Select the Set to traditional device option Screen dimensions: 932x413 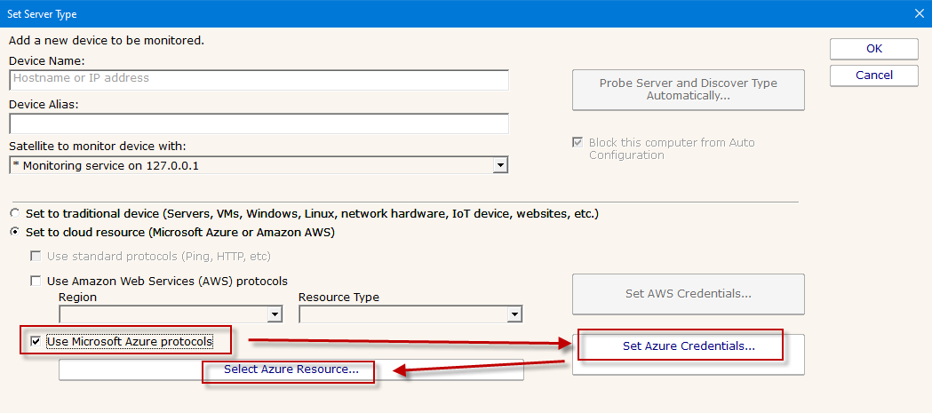[14, 214]
